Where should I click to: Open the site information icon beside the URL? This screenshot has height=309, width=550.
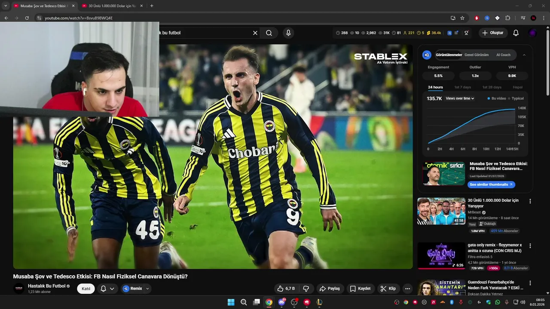tap(39, 18)
